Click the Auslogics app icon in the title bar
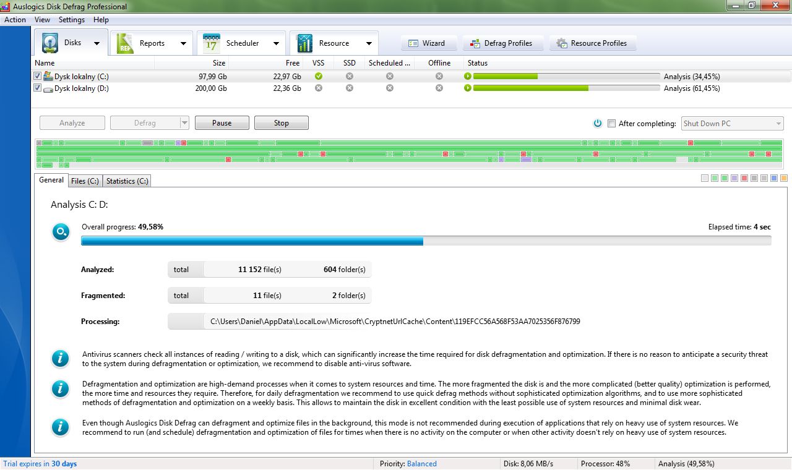Viewport: 792px width, 470px height. pyautogui.click(x=6, y=6)
